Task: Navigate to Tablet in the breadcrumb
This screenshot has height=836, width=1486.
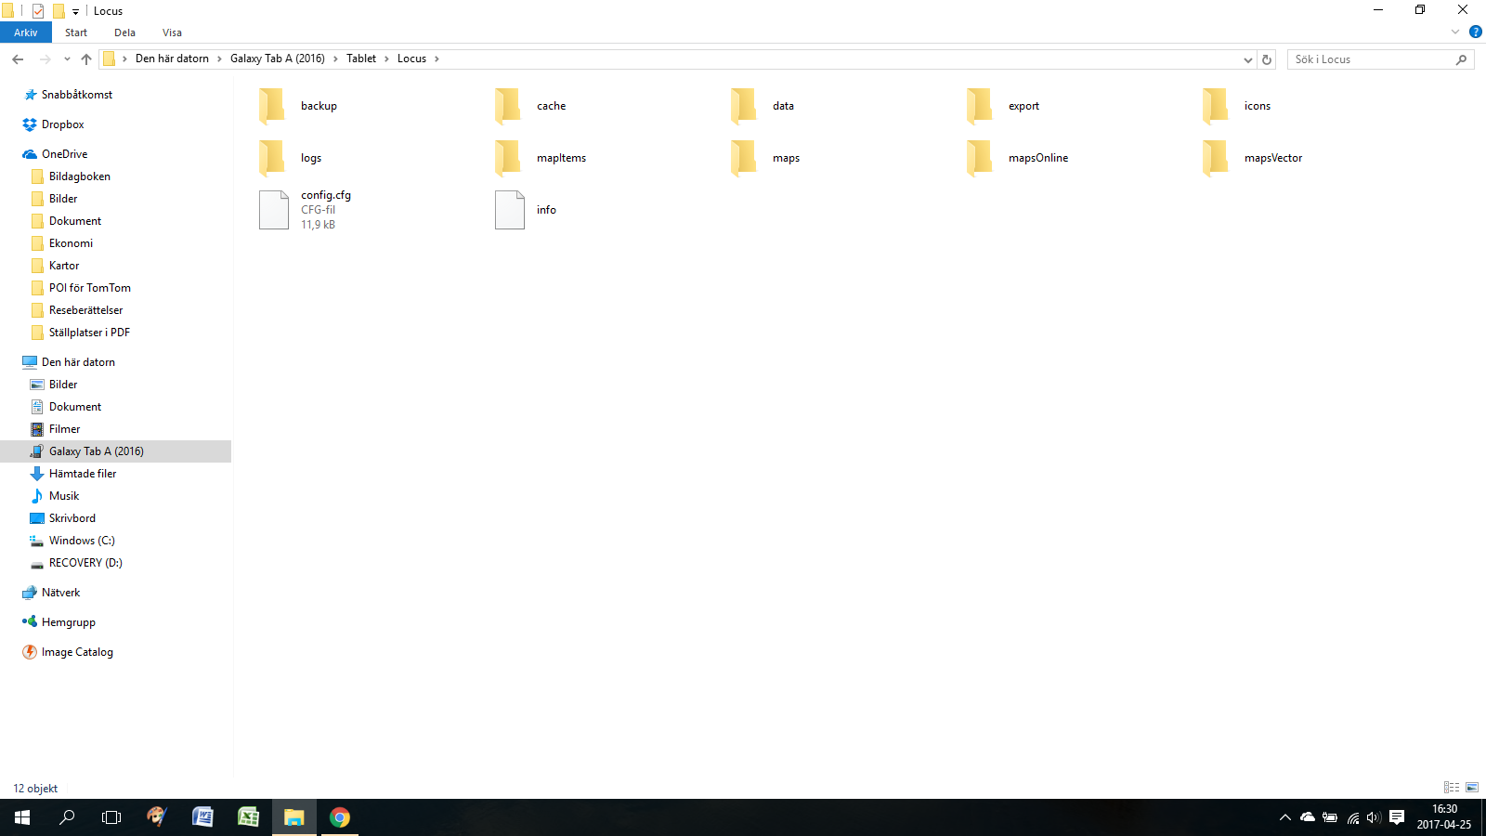Action: click(361, 59)
